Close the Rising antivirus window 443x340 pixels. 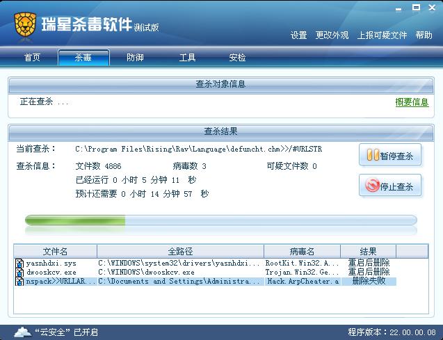coord(432,8)
